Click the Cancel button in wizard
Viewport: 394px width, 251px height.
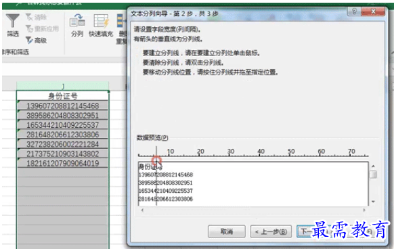pos(227,231)
